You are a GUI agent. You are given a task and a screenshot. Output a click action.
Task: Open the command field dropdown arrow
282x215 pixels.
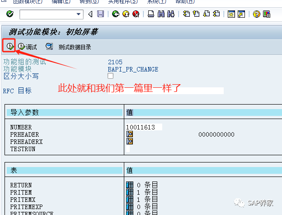[79, 14]
